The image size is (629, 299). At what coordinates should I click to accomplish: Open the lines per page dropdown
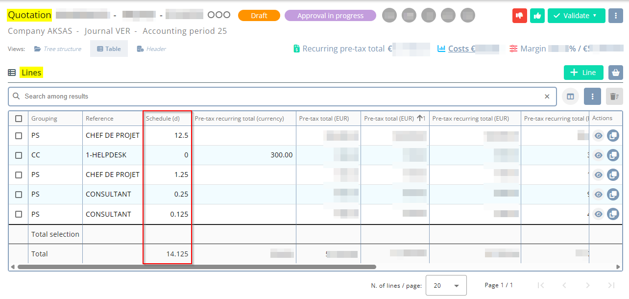coord(446,285)
